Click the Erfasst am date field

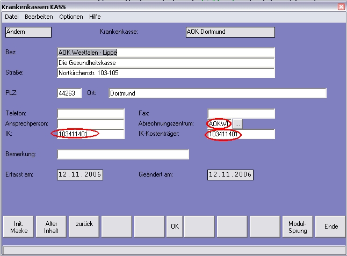coord(80,175)
